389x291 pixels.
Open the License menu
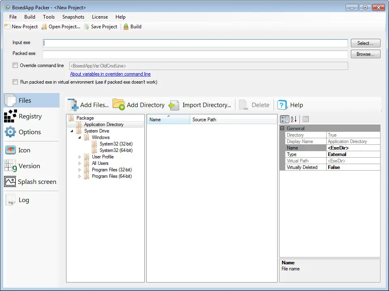click(x=100, y=17)
